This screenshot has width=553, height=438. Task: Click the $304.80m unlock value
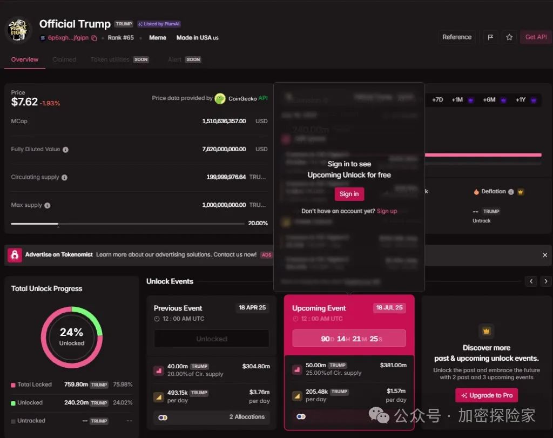pyautogui.click(x=256, y=366)
